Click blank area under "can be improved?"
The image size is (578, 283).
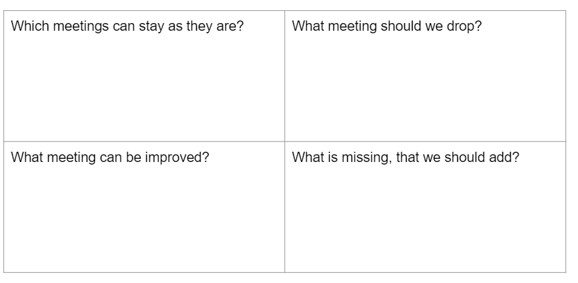tap(144, 218)
